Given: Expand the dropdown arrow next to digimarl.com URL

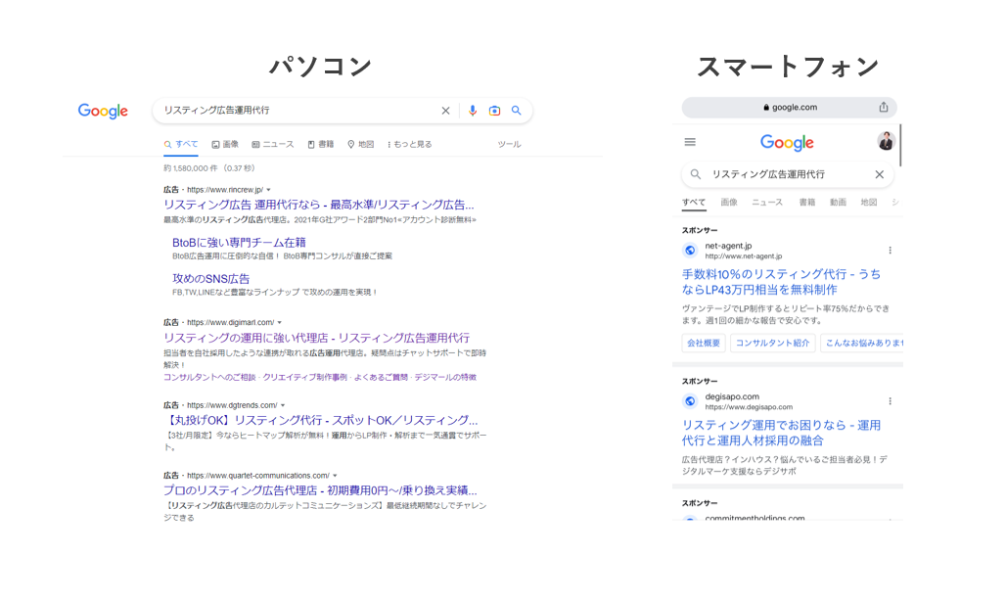Looking at the screenshot, I should [x=279, y=323].
